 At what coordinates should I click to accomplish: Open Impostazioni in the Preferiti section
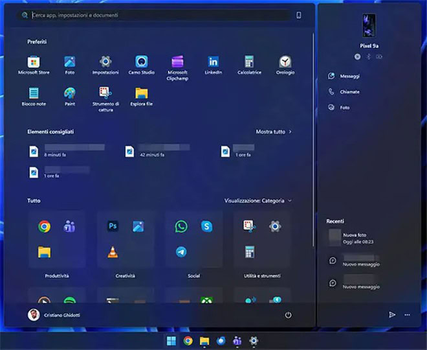tap(105, 65)
